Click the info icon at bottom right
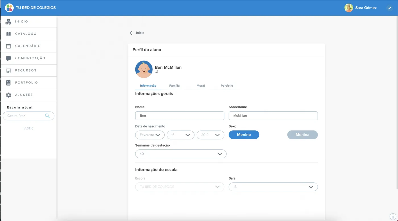This screenshot has width=398, height=221. [393, 217]
